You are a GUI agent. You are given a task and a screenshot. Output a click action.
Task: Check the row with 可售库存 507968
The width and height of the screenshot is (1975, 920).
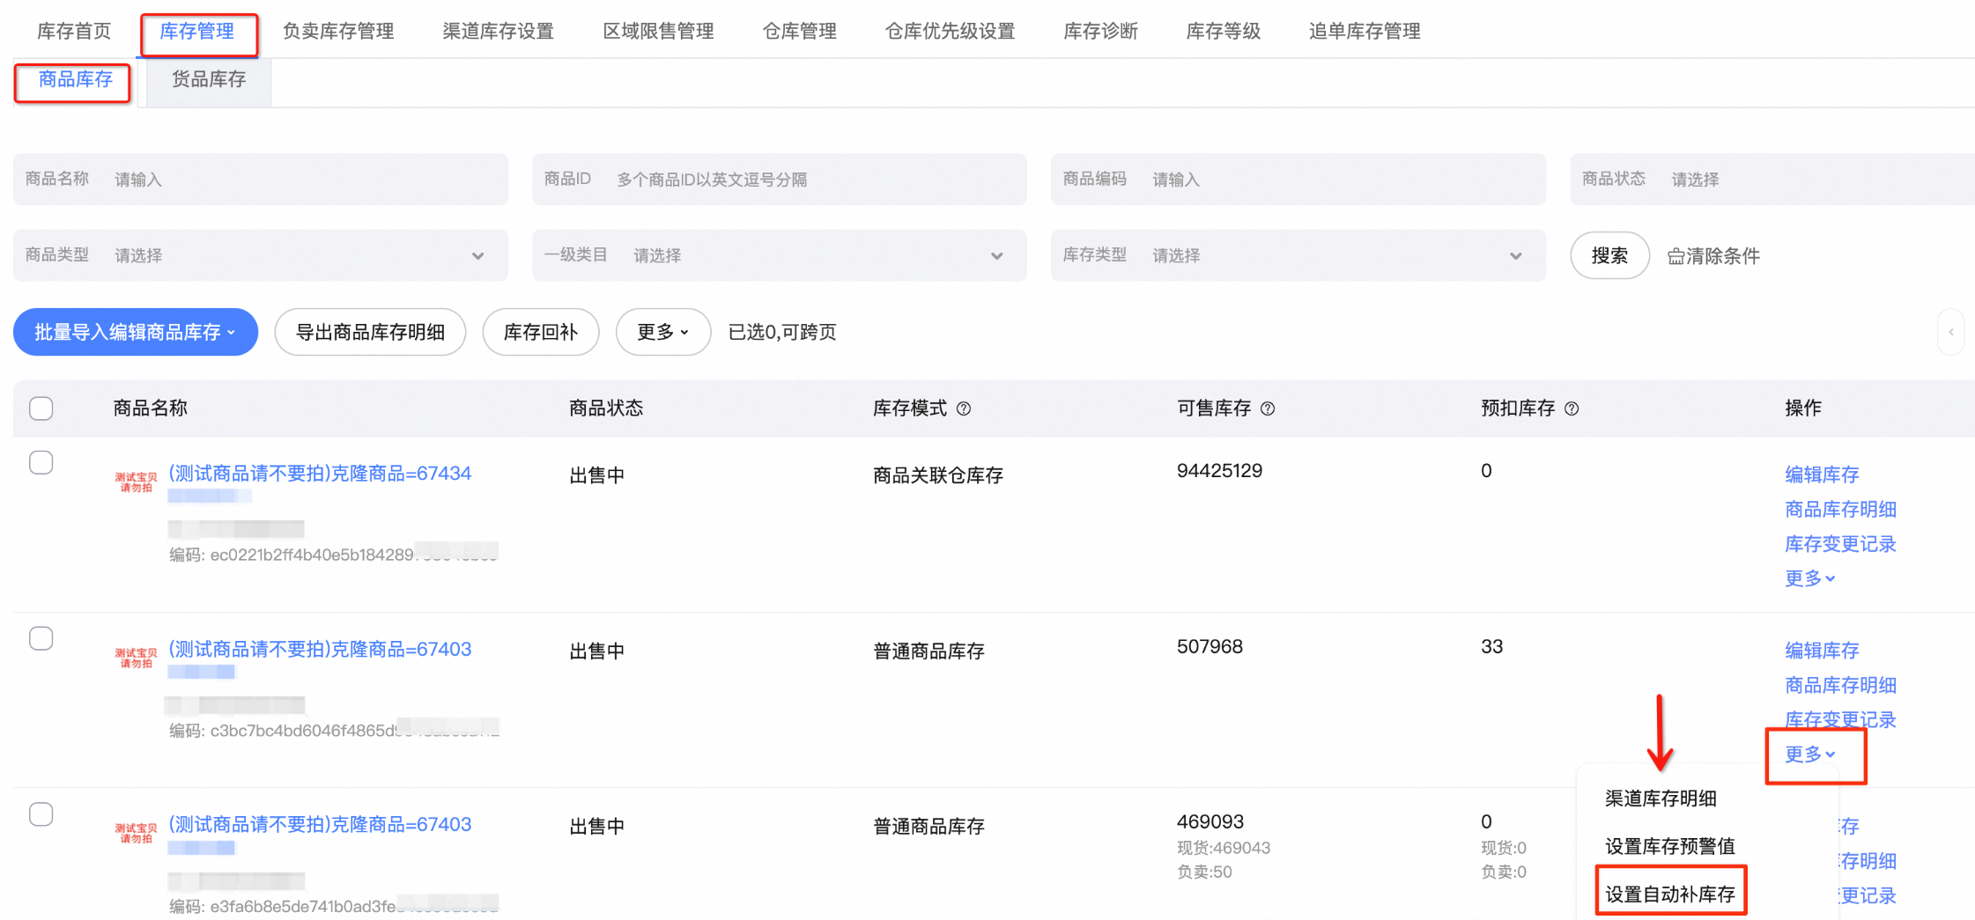point(41,638)
